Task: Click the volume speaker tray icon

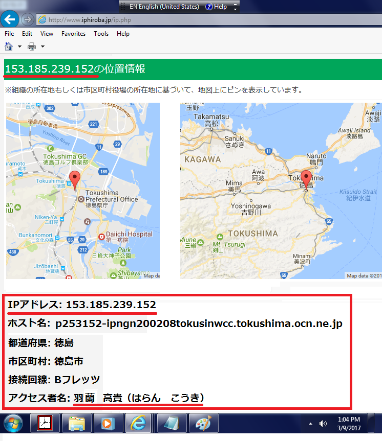Action: (x=323, y=424)
